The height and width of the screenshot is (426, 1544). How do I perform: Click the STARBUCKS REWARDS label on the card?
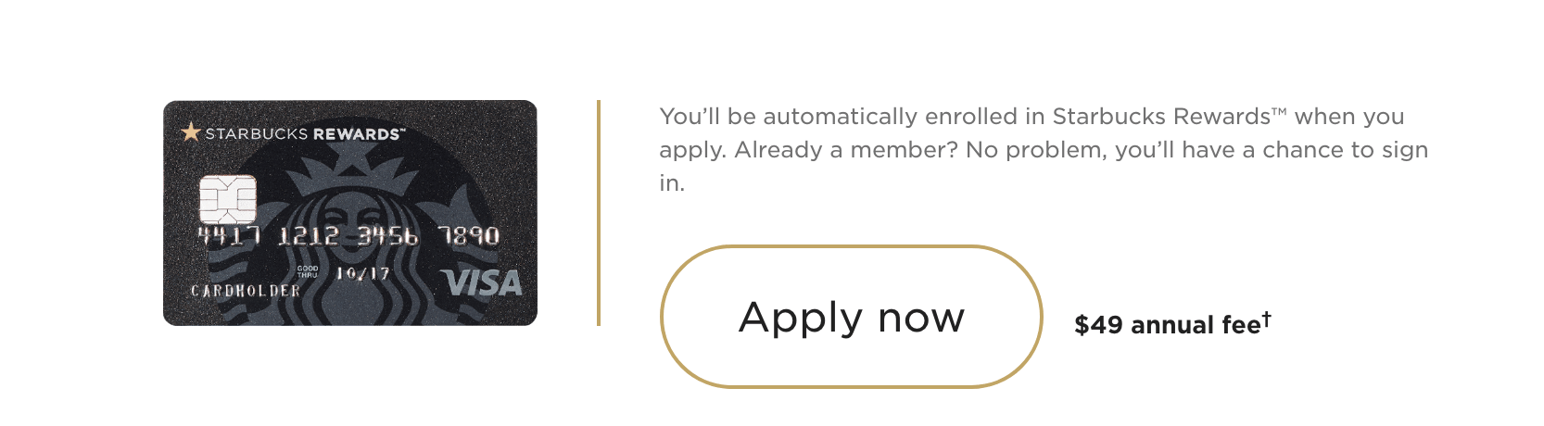(x=304, y=133)
